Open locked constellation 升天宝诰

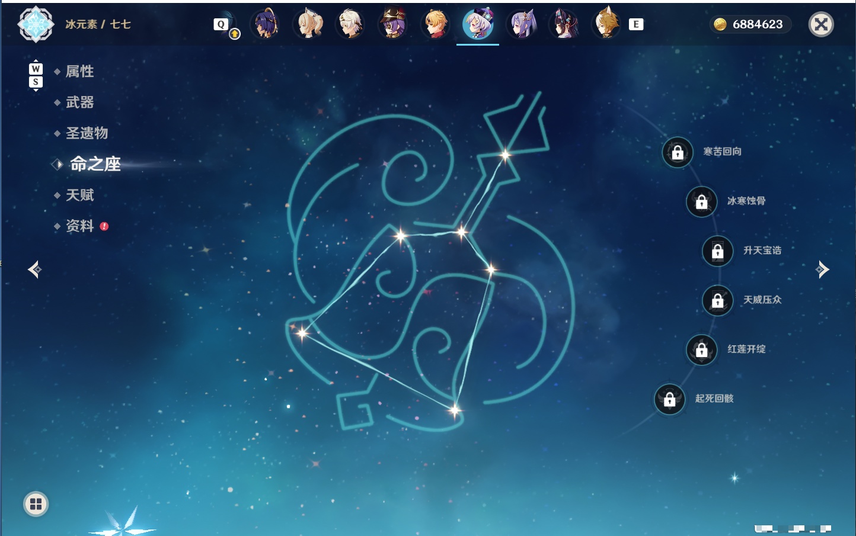coord(717,251)
